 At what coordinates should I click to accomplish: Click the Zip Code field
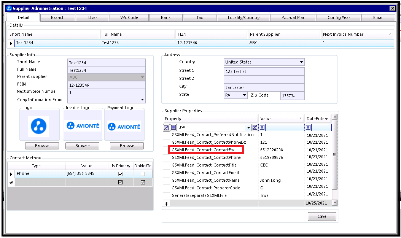click(292, 95)
